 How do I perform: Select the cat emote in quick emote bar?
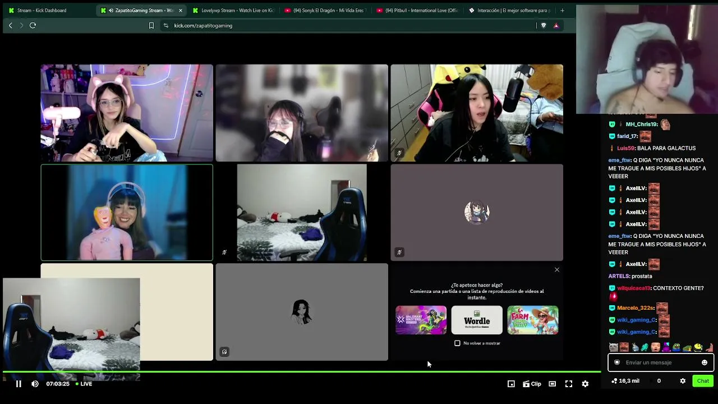(x=614, y=347)
